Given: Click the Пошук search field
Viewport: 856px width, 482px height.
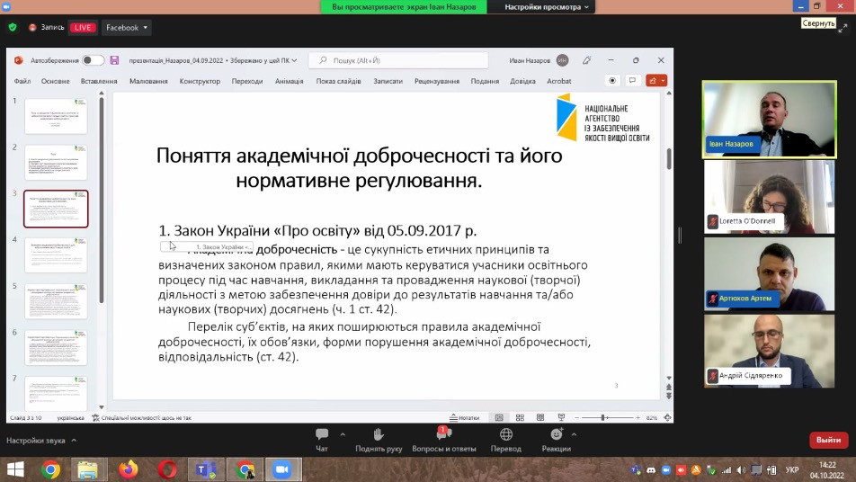Looking at the screenshot, I should click(398, 60).
